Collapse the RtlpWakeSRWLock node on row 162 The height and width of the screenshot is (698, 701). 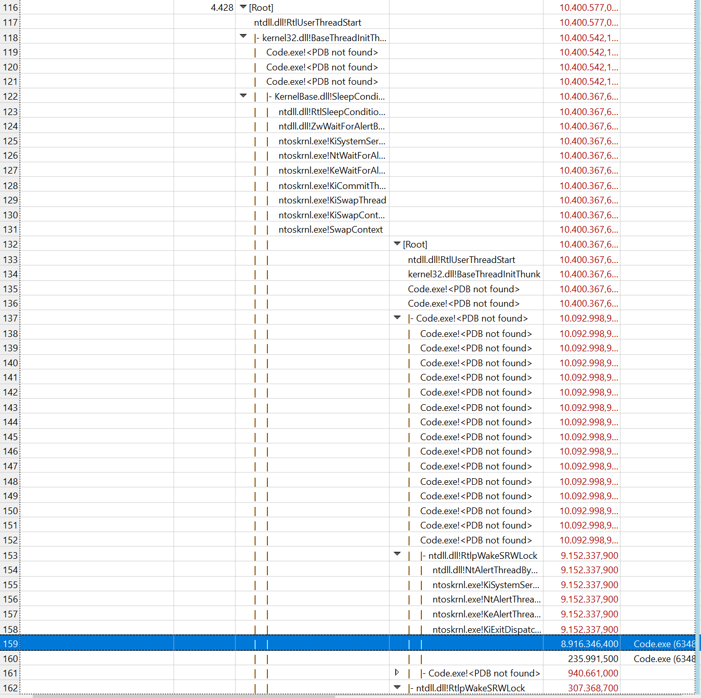[397, 687]
